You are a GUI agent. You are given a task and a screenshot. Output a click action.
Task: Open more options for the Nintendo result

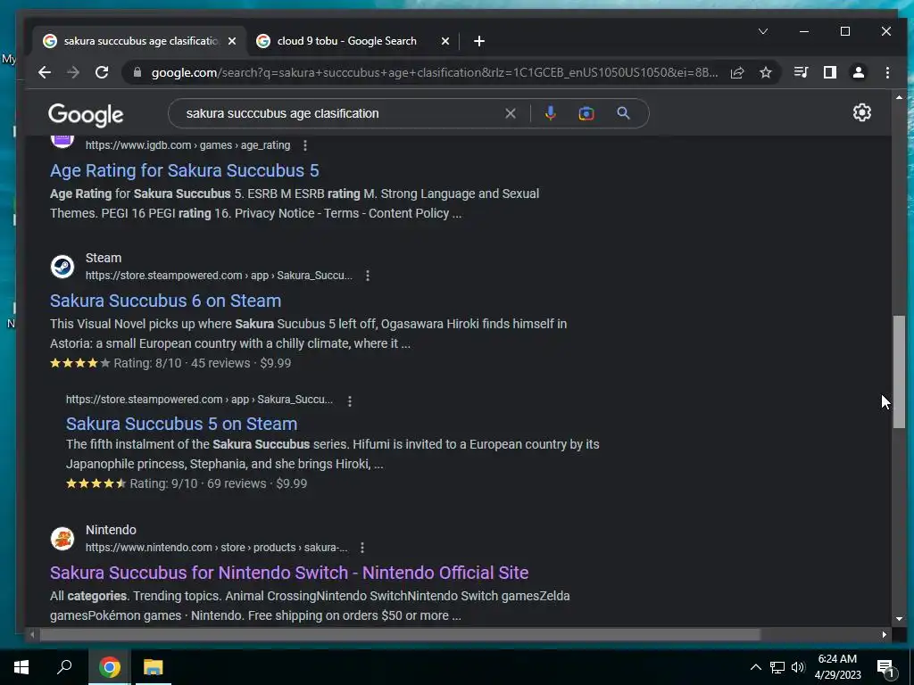[362, 548]
